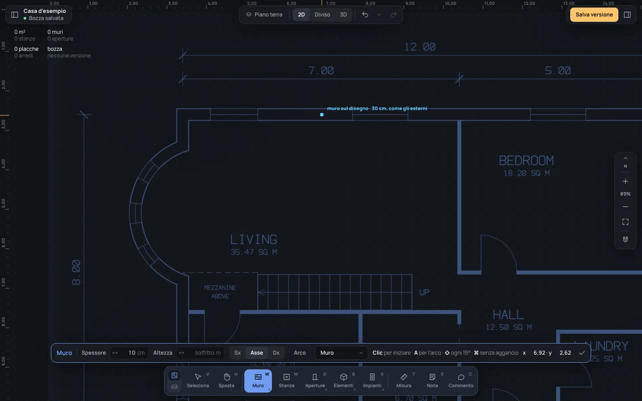Pick the Elementi cube tool
The height and width of the screenshot is (401, 642).
[344, 381]
